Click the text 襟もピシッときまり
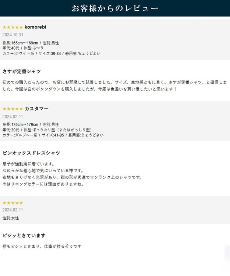 pyautogui.click(x=42, y=246)
